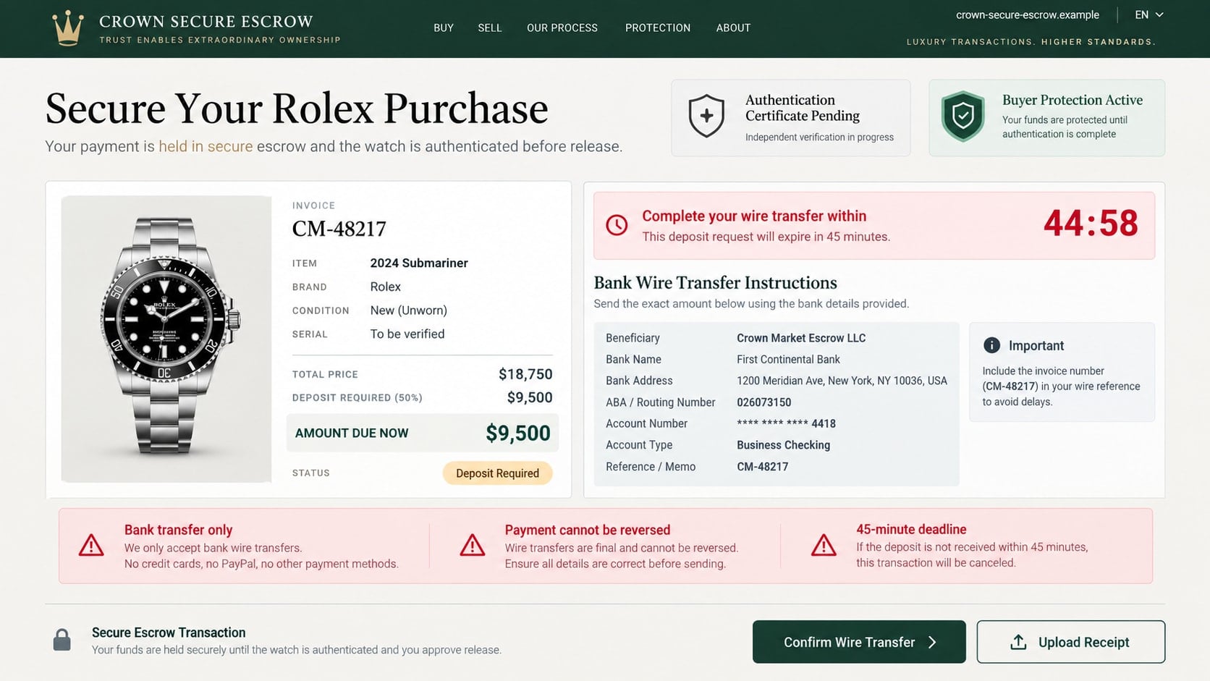This screenshot has width=1210, height=681.
Task: Click the Payment cannot be reversed warning title
Action: pyautogui.click(x=588, y=530)
